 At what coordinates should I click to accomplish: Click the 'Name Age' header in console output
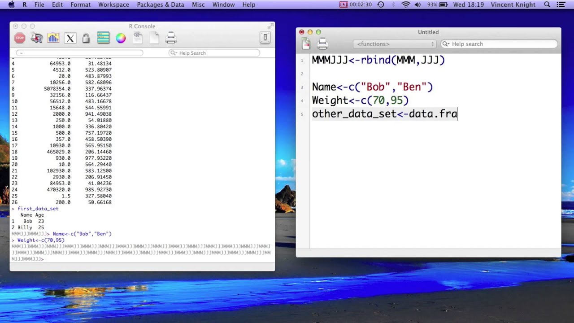tap(32, 215)
